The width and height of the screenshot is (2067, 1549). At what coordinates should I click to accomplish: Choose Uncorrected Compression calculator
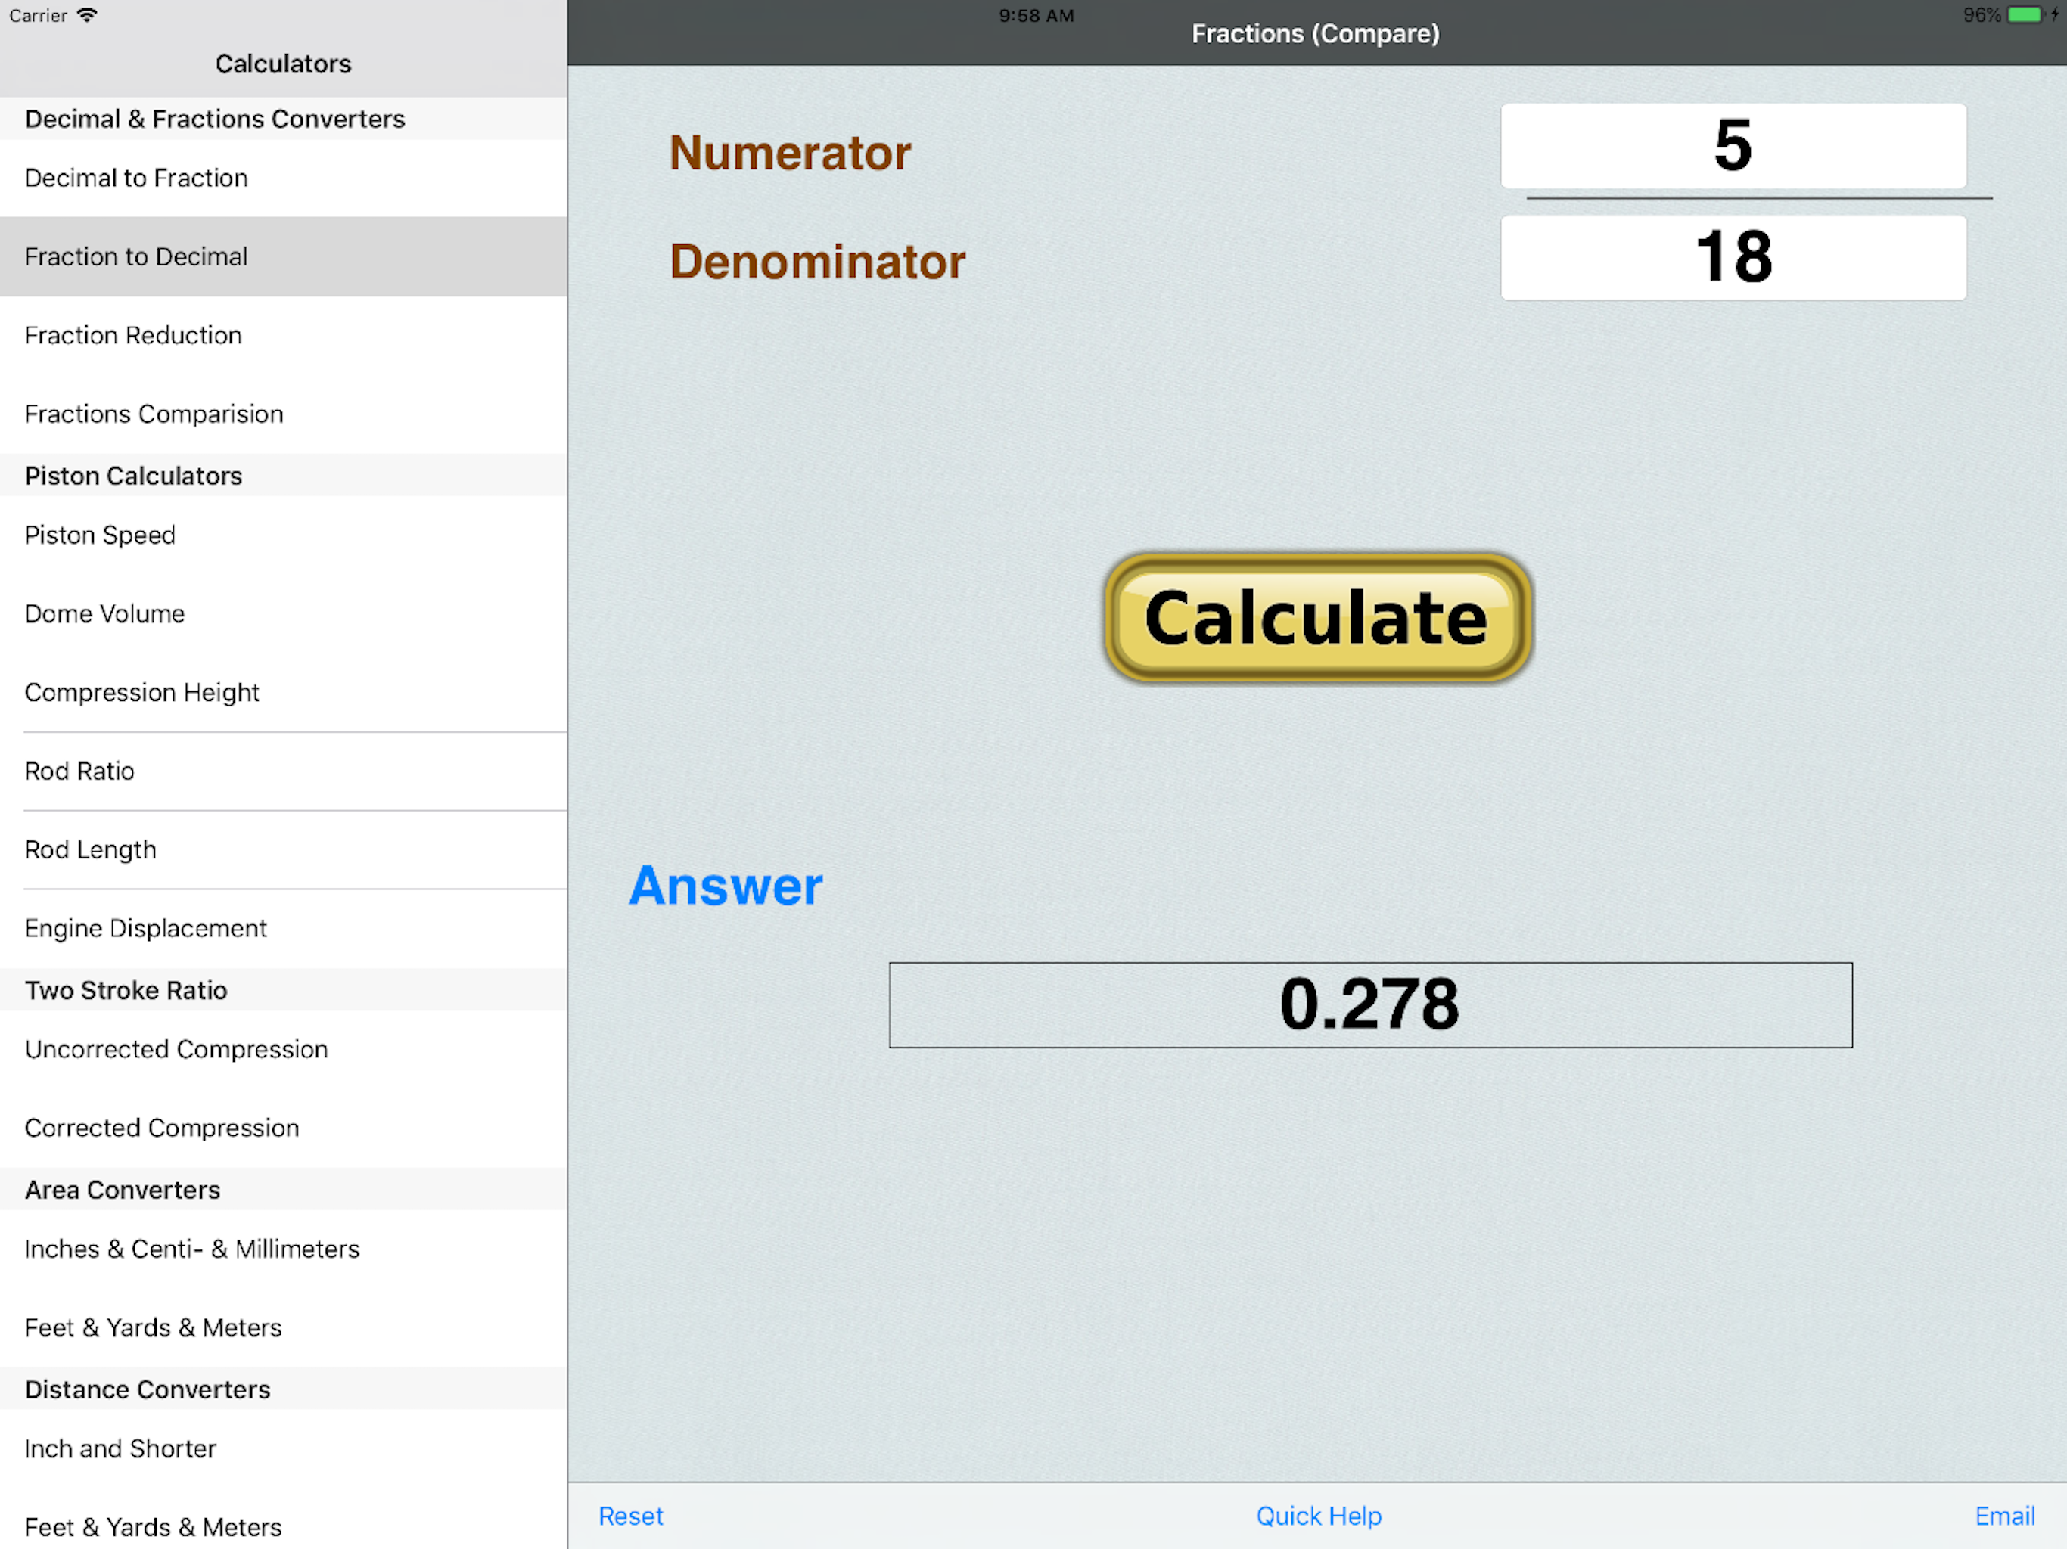176,1049
